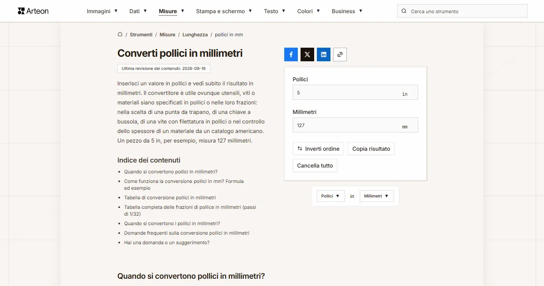Open the Dati menu
The image size is (544, 286).
[138, 11]
